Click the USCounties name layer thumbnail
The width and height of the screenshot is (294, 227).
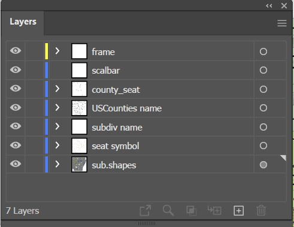(79, 108)
